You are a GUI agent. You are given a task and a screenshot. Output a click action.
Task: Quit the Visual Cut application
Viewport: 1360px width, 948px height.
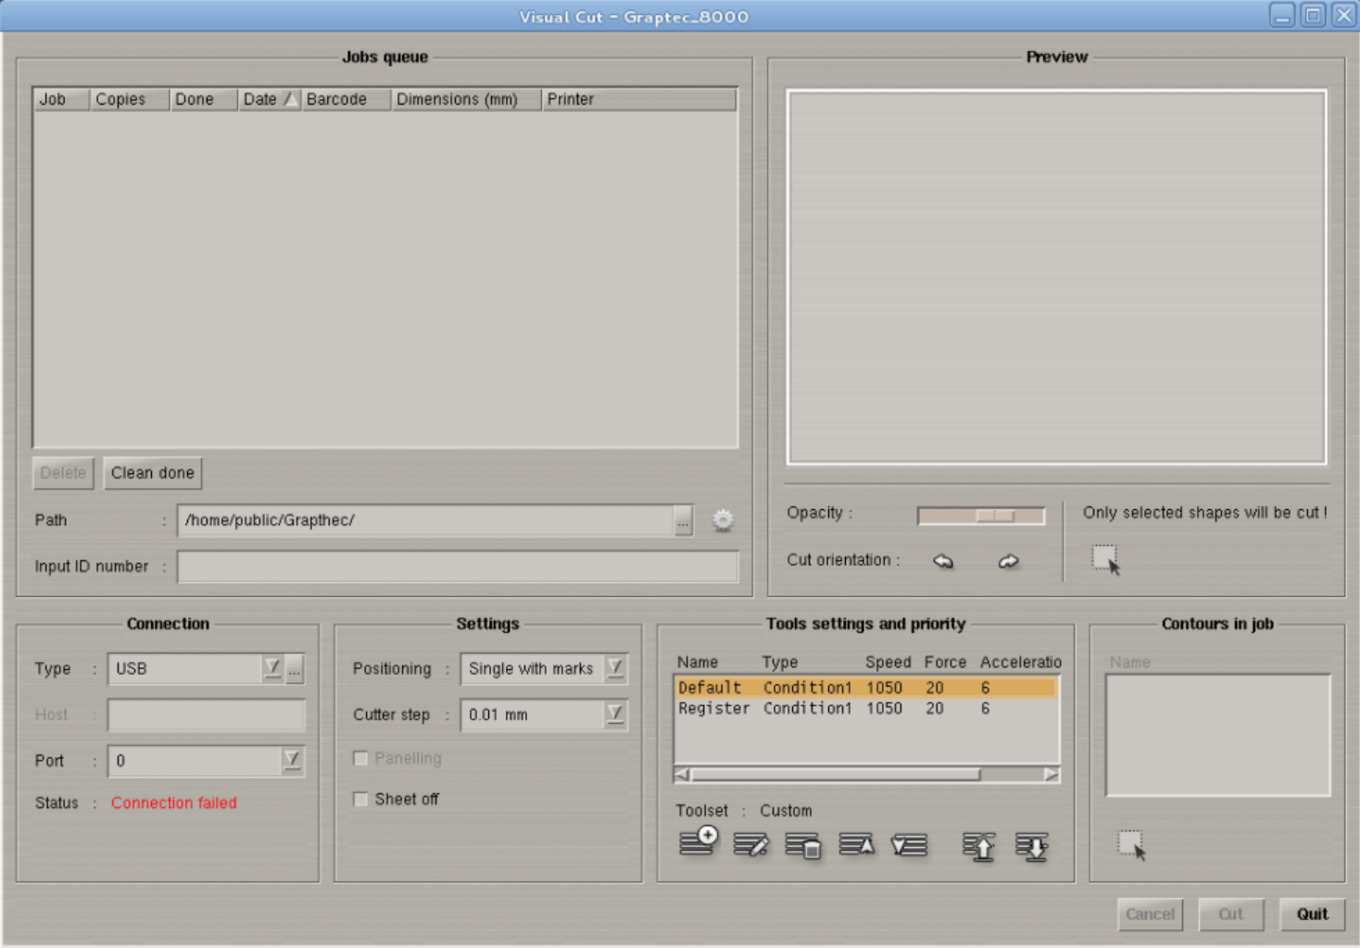[x=1312, y=915]
